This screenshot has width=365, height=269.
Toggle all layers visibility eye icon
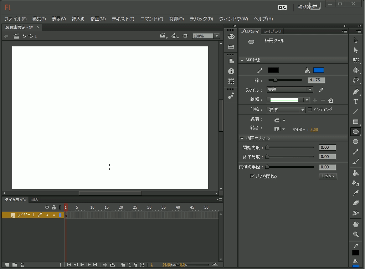(x=47, y=207)
